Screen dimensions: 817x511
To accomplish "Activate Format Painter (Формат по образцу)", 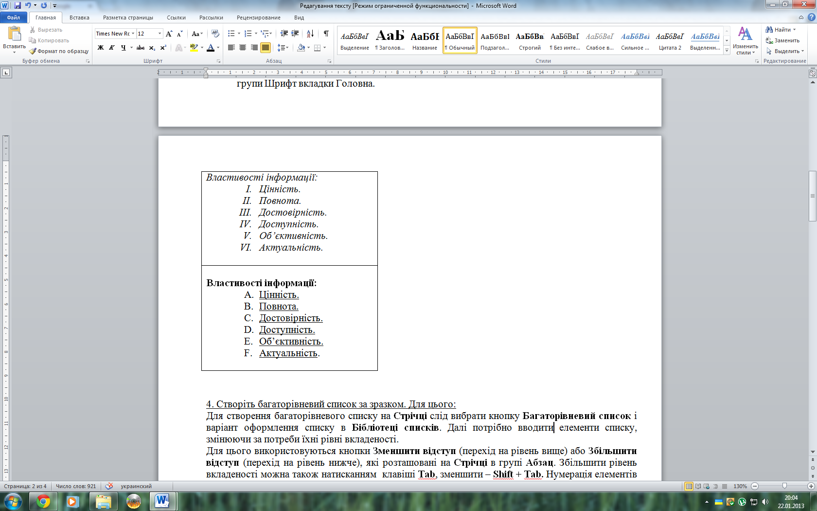I will pos(59,51).
